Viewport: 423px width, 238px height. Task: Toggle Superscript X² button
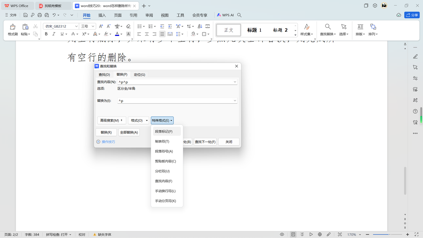click(84, 34)
